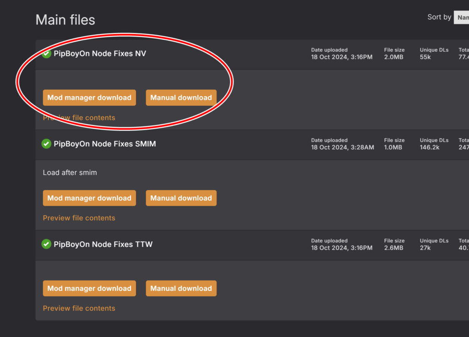
Task: Click the green checkmark beside PipBoyOn Node Fixes TTW
Action: pos(46,244)
